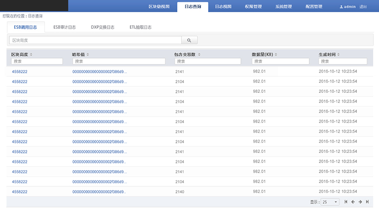The width and height of the screenshot is (379, 212).
Task: Focus the 区块高度 main search box
Action: (96, 40)
